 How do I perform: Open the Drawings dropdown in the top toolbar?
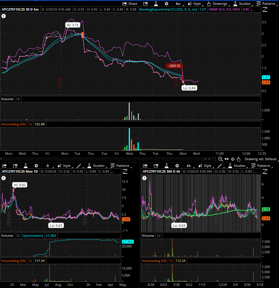pyautogui.click(x=218, y=4)
